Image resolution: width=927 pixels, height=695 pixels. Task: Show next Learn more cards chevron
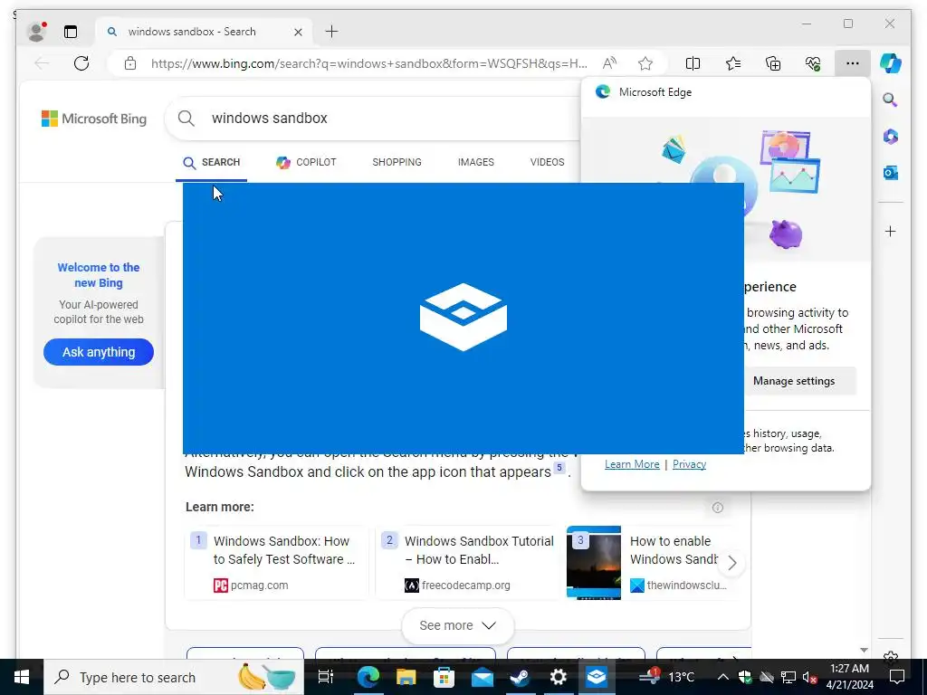[731, 563]
